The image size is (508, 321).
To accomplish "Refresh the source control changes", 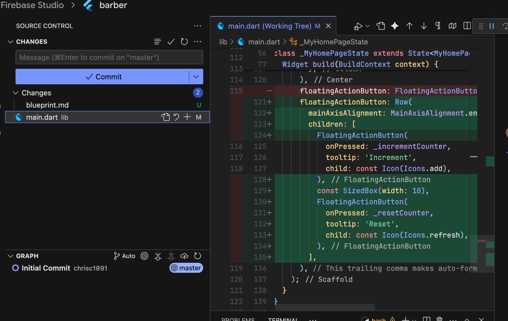I will coord(184,42).
